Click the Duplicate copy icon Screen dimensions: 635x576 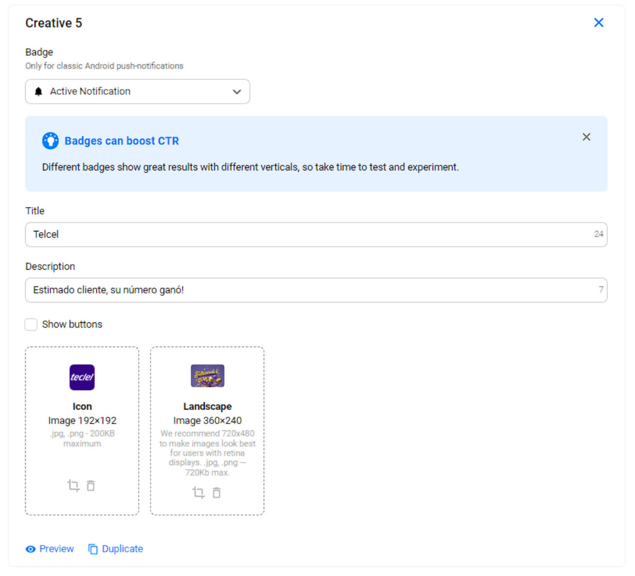[93, 549]
